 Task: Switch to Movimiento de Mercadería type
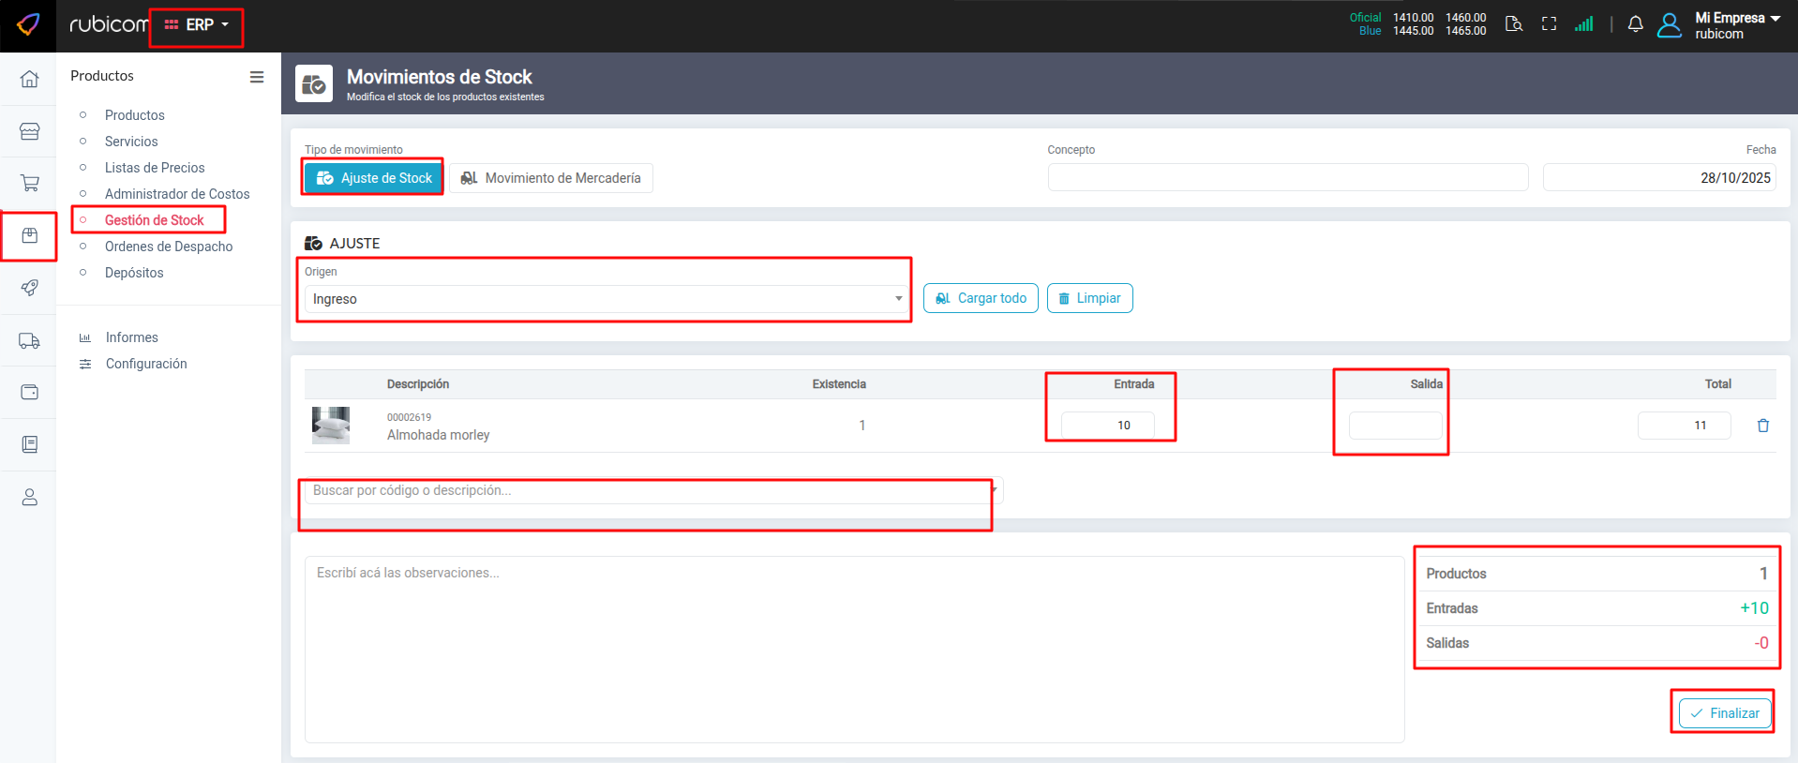click(551, 178)
